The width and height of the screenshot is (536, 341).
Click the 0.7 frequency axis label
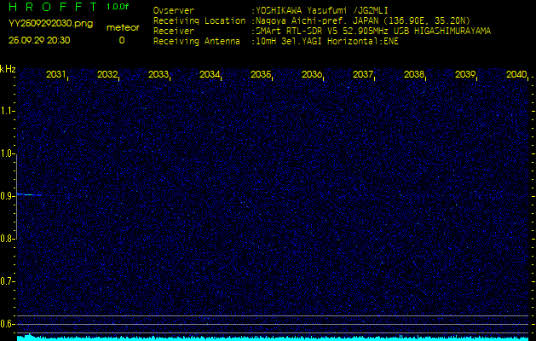8,280
